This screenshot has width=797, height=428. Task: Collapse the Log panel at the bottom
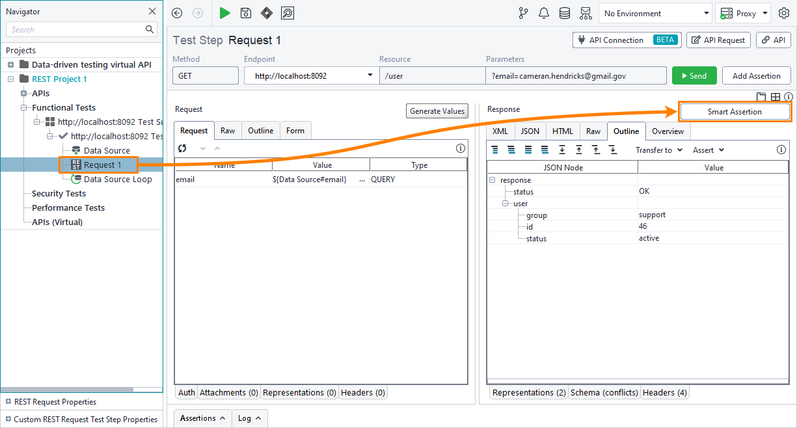coord(250,418)
